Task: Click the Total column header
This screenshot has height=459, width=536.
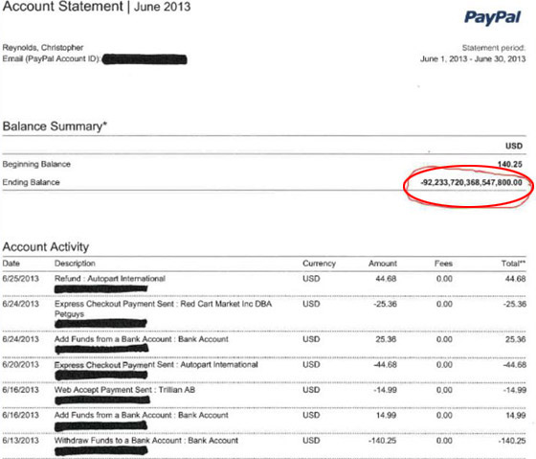Action: (513, 264)
